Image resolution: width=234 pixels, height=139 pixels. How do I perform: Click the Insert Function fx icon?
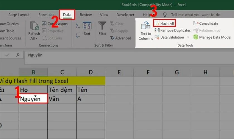click(x=18, y=55)
